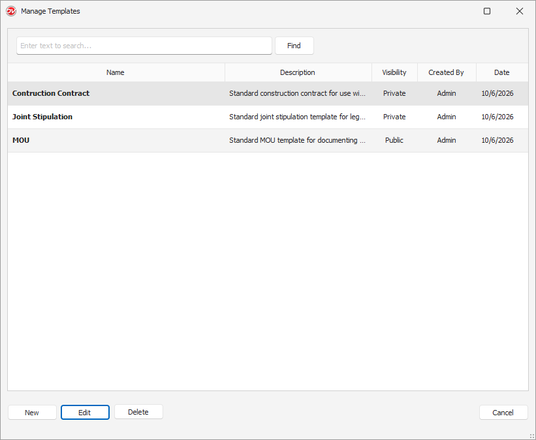
Task: Click the Find button
Action: (x=294, y=46)
